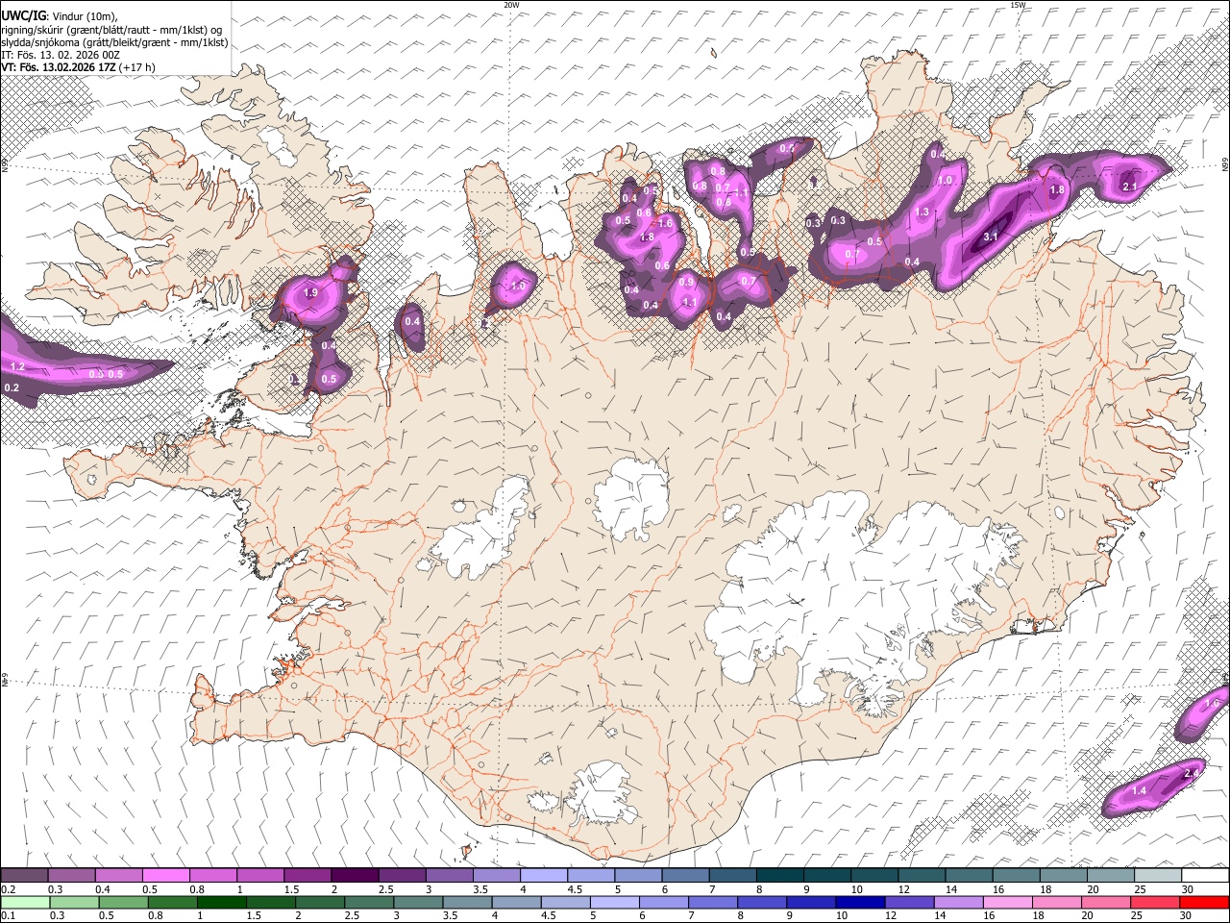Click the Mýrdalsjökull glacier near the south coast

pyautogui.click(x=603, y=793)
